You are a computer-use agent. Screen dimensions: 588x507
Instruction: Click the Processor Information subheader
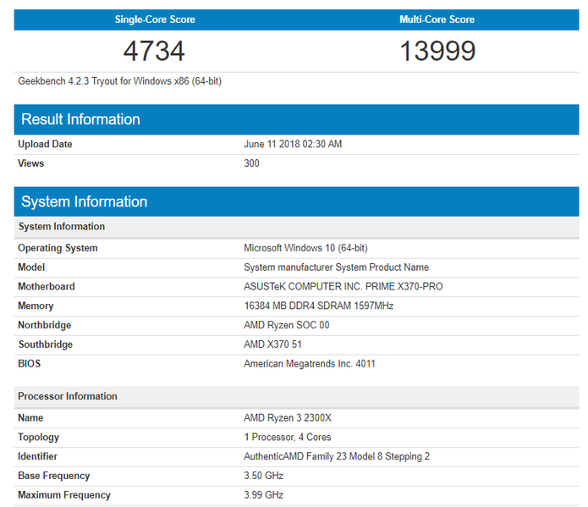pyautogui.click(x=296, y=397)
